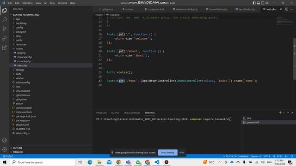Open Bandicam recorder from taskbar
This screenshot has height=166, width=296.
click(166, 162)
